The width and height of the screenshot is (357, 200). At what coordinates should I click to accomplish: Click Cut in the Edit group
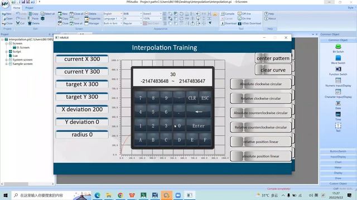(x=20, y=23)
